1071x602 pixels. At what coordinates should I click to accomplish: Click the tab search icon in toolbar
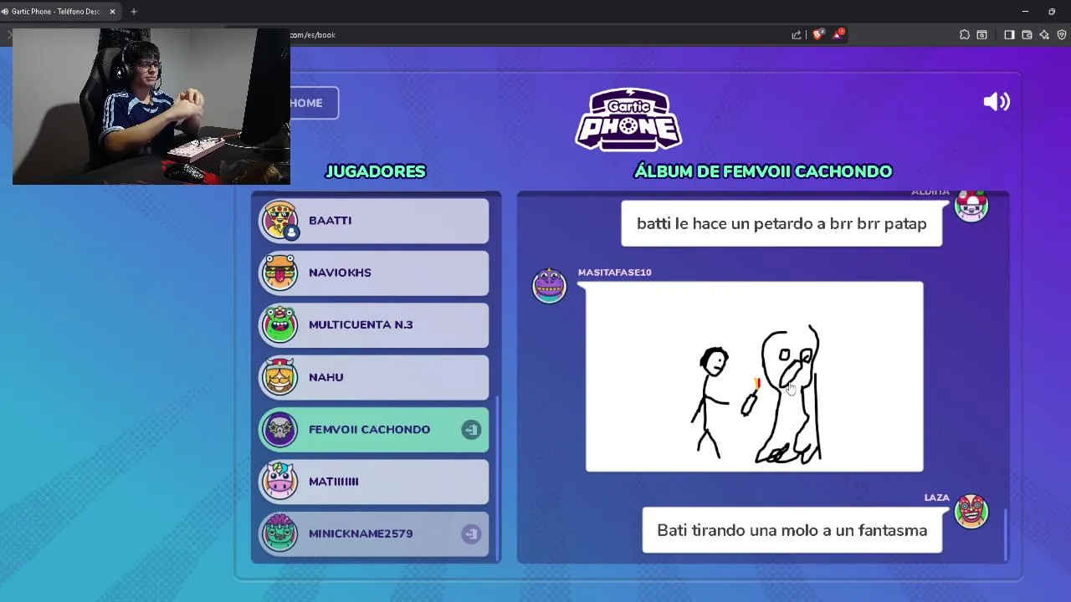(x=982, y=34)
